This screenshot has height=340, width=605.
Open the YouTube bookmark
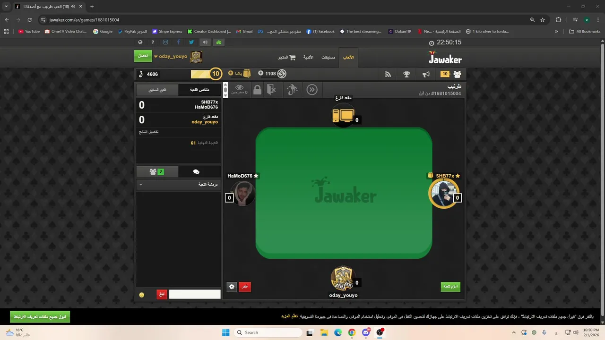[29, 32]
